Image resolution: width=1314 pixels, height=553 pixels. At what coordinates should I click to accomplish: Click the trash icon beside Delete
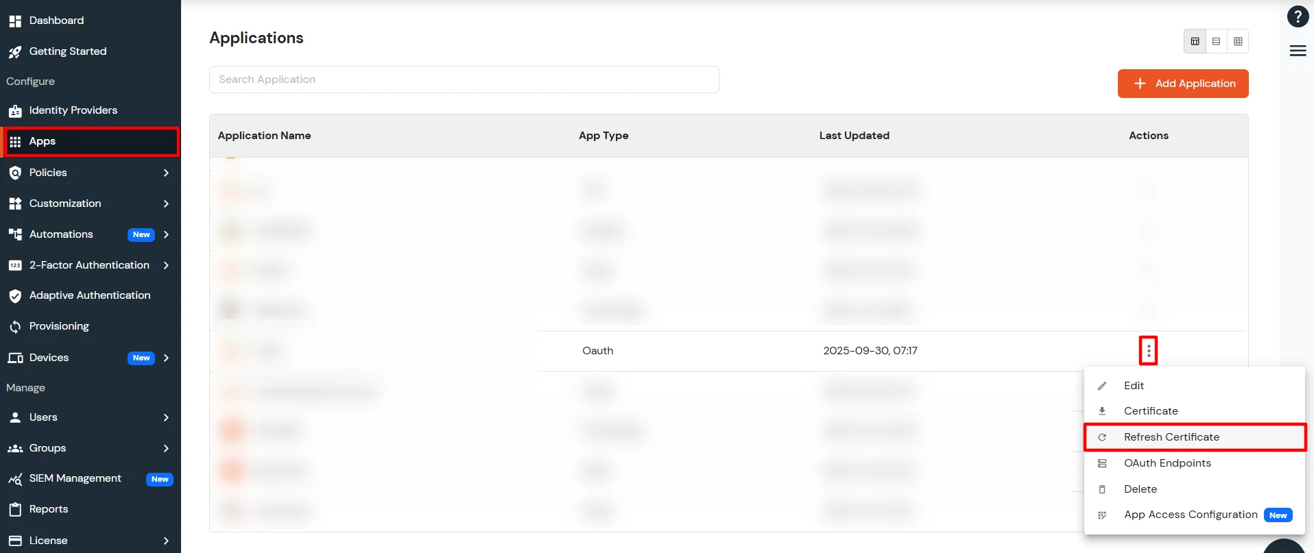point(1102,489)
